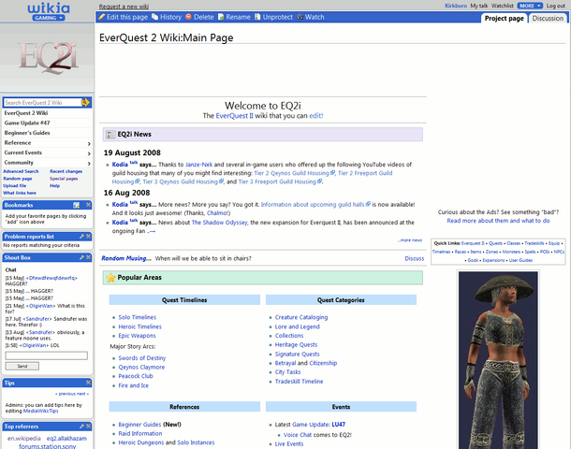Click the EQ2i News header icon

coord(110,135)
